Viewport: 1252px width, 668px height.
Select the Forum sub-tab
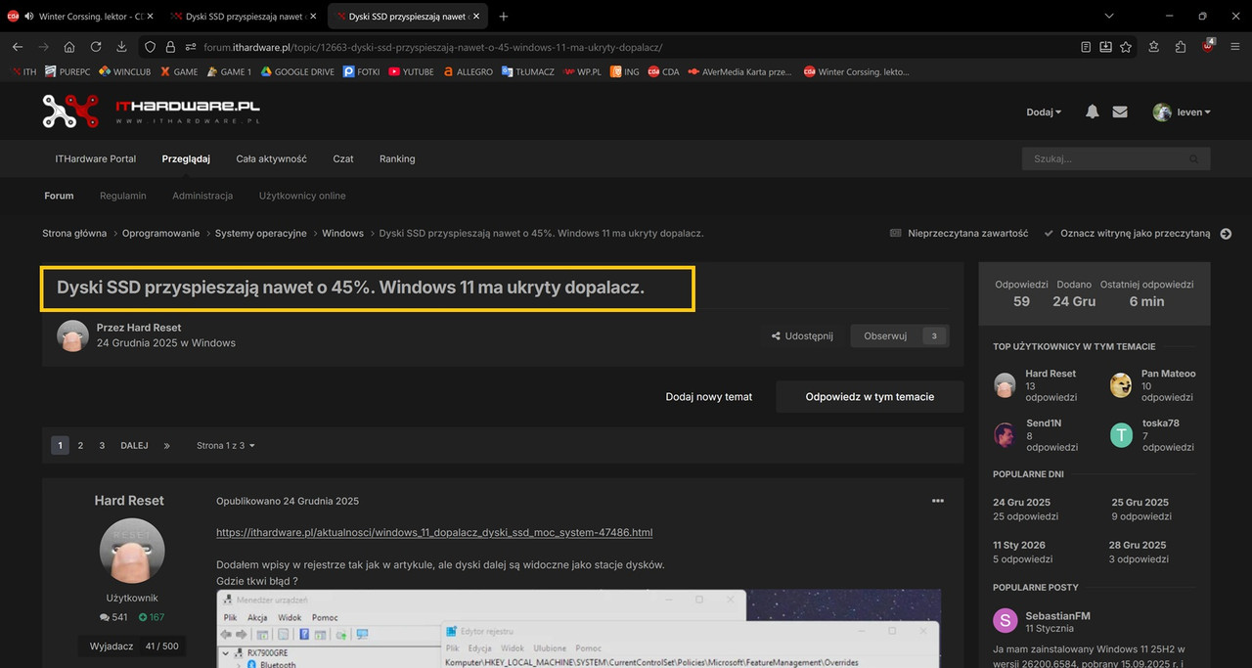pyautogui.click(x=59, y=196)
